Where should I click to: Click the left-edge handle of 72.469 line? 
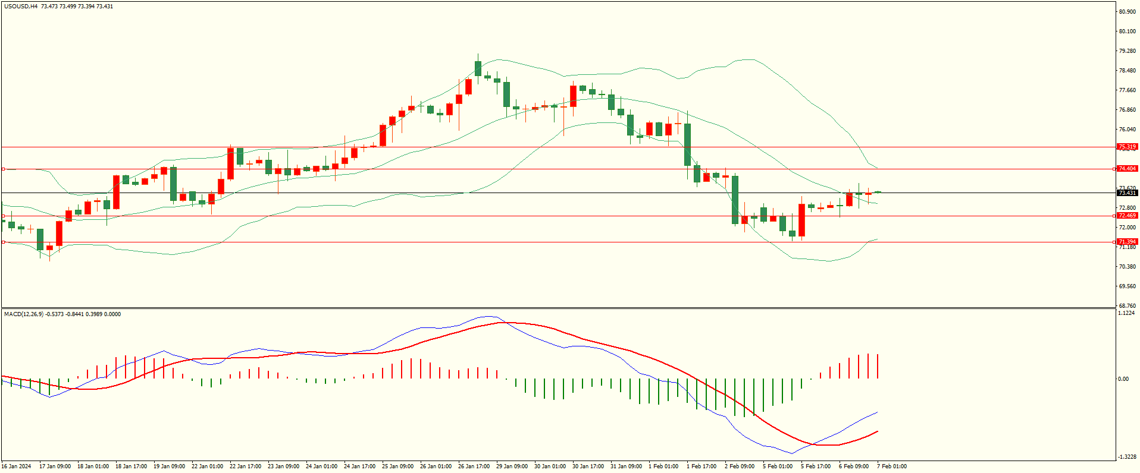click(x=3, y=216)
